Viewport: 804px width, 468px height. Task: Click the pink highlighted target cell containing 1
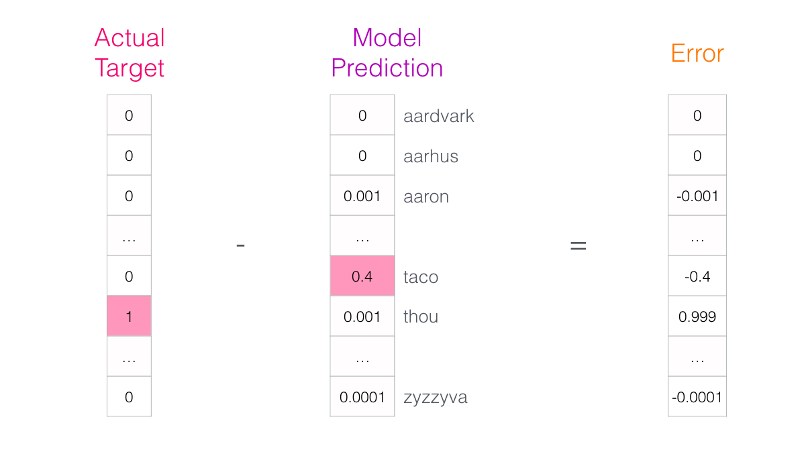129,316
